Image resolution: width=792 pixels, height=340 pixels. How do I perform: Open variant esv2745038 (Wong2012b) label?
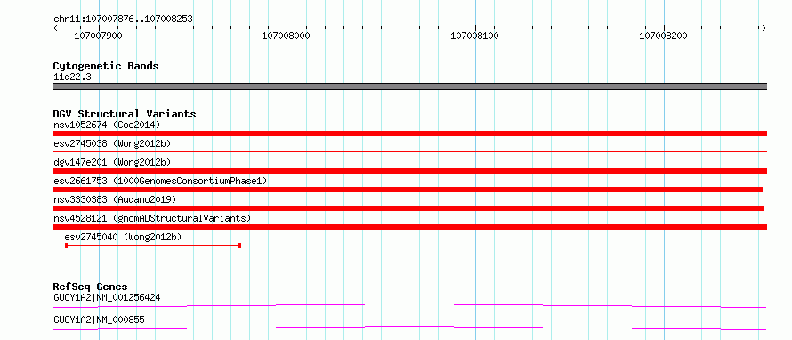click(112, 143)
